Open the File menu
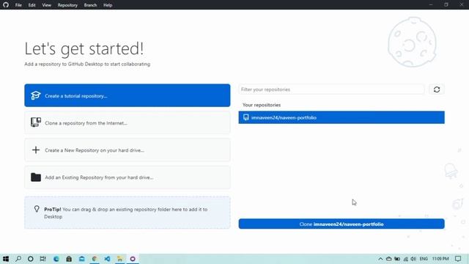The width and height of the screenshot is (469, 264). click(18, 5)
